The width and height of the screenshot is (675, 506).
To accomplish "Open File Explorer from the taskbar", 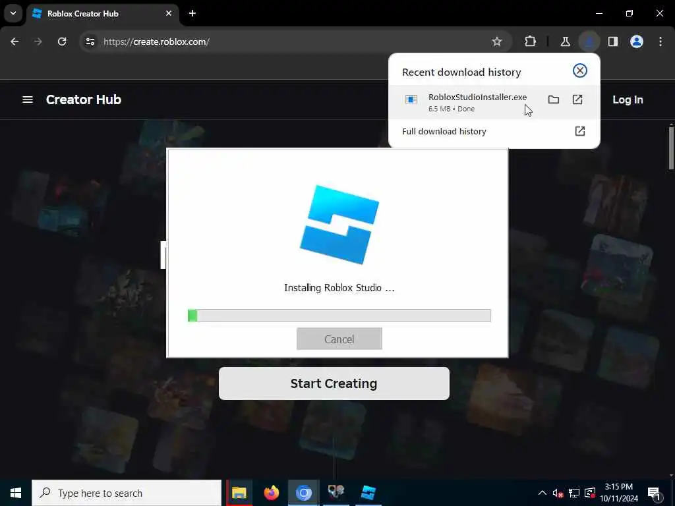I will click(x=239, y=493).
